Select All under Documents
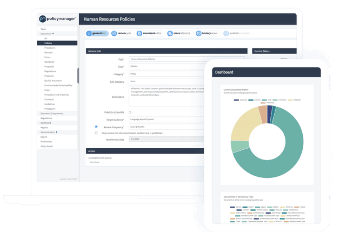 45,38
